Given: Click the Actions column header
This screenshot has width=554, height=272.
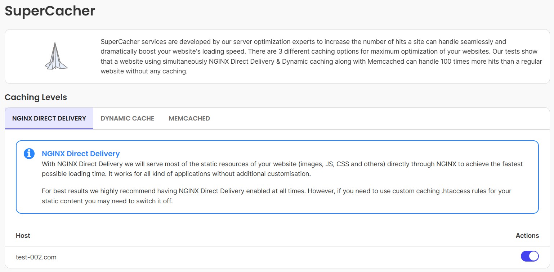Looking at the screenshot, I should 527,235.
